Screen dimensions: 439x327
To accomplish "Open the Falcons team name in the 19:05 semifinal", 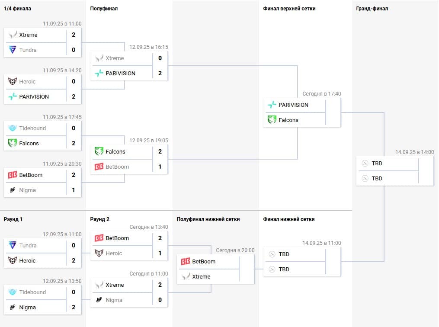I will (x=115, y=152).
